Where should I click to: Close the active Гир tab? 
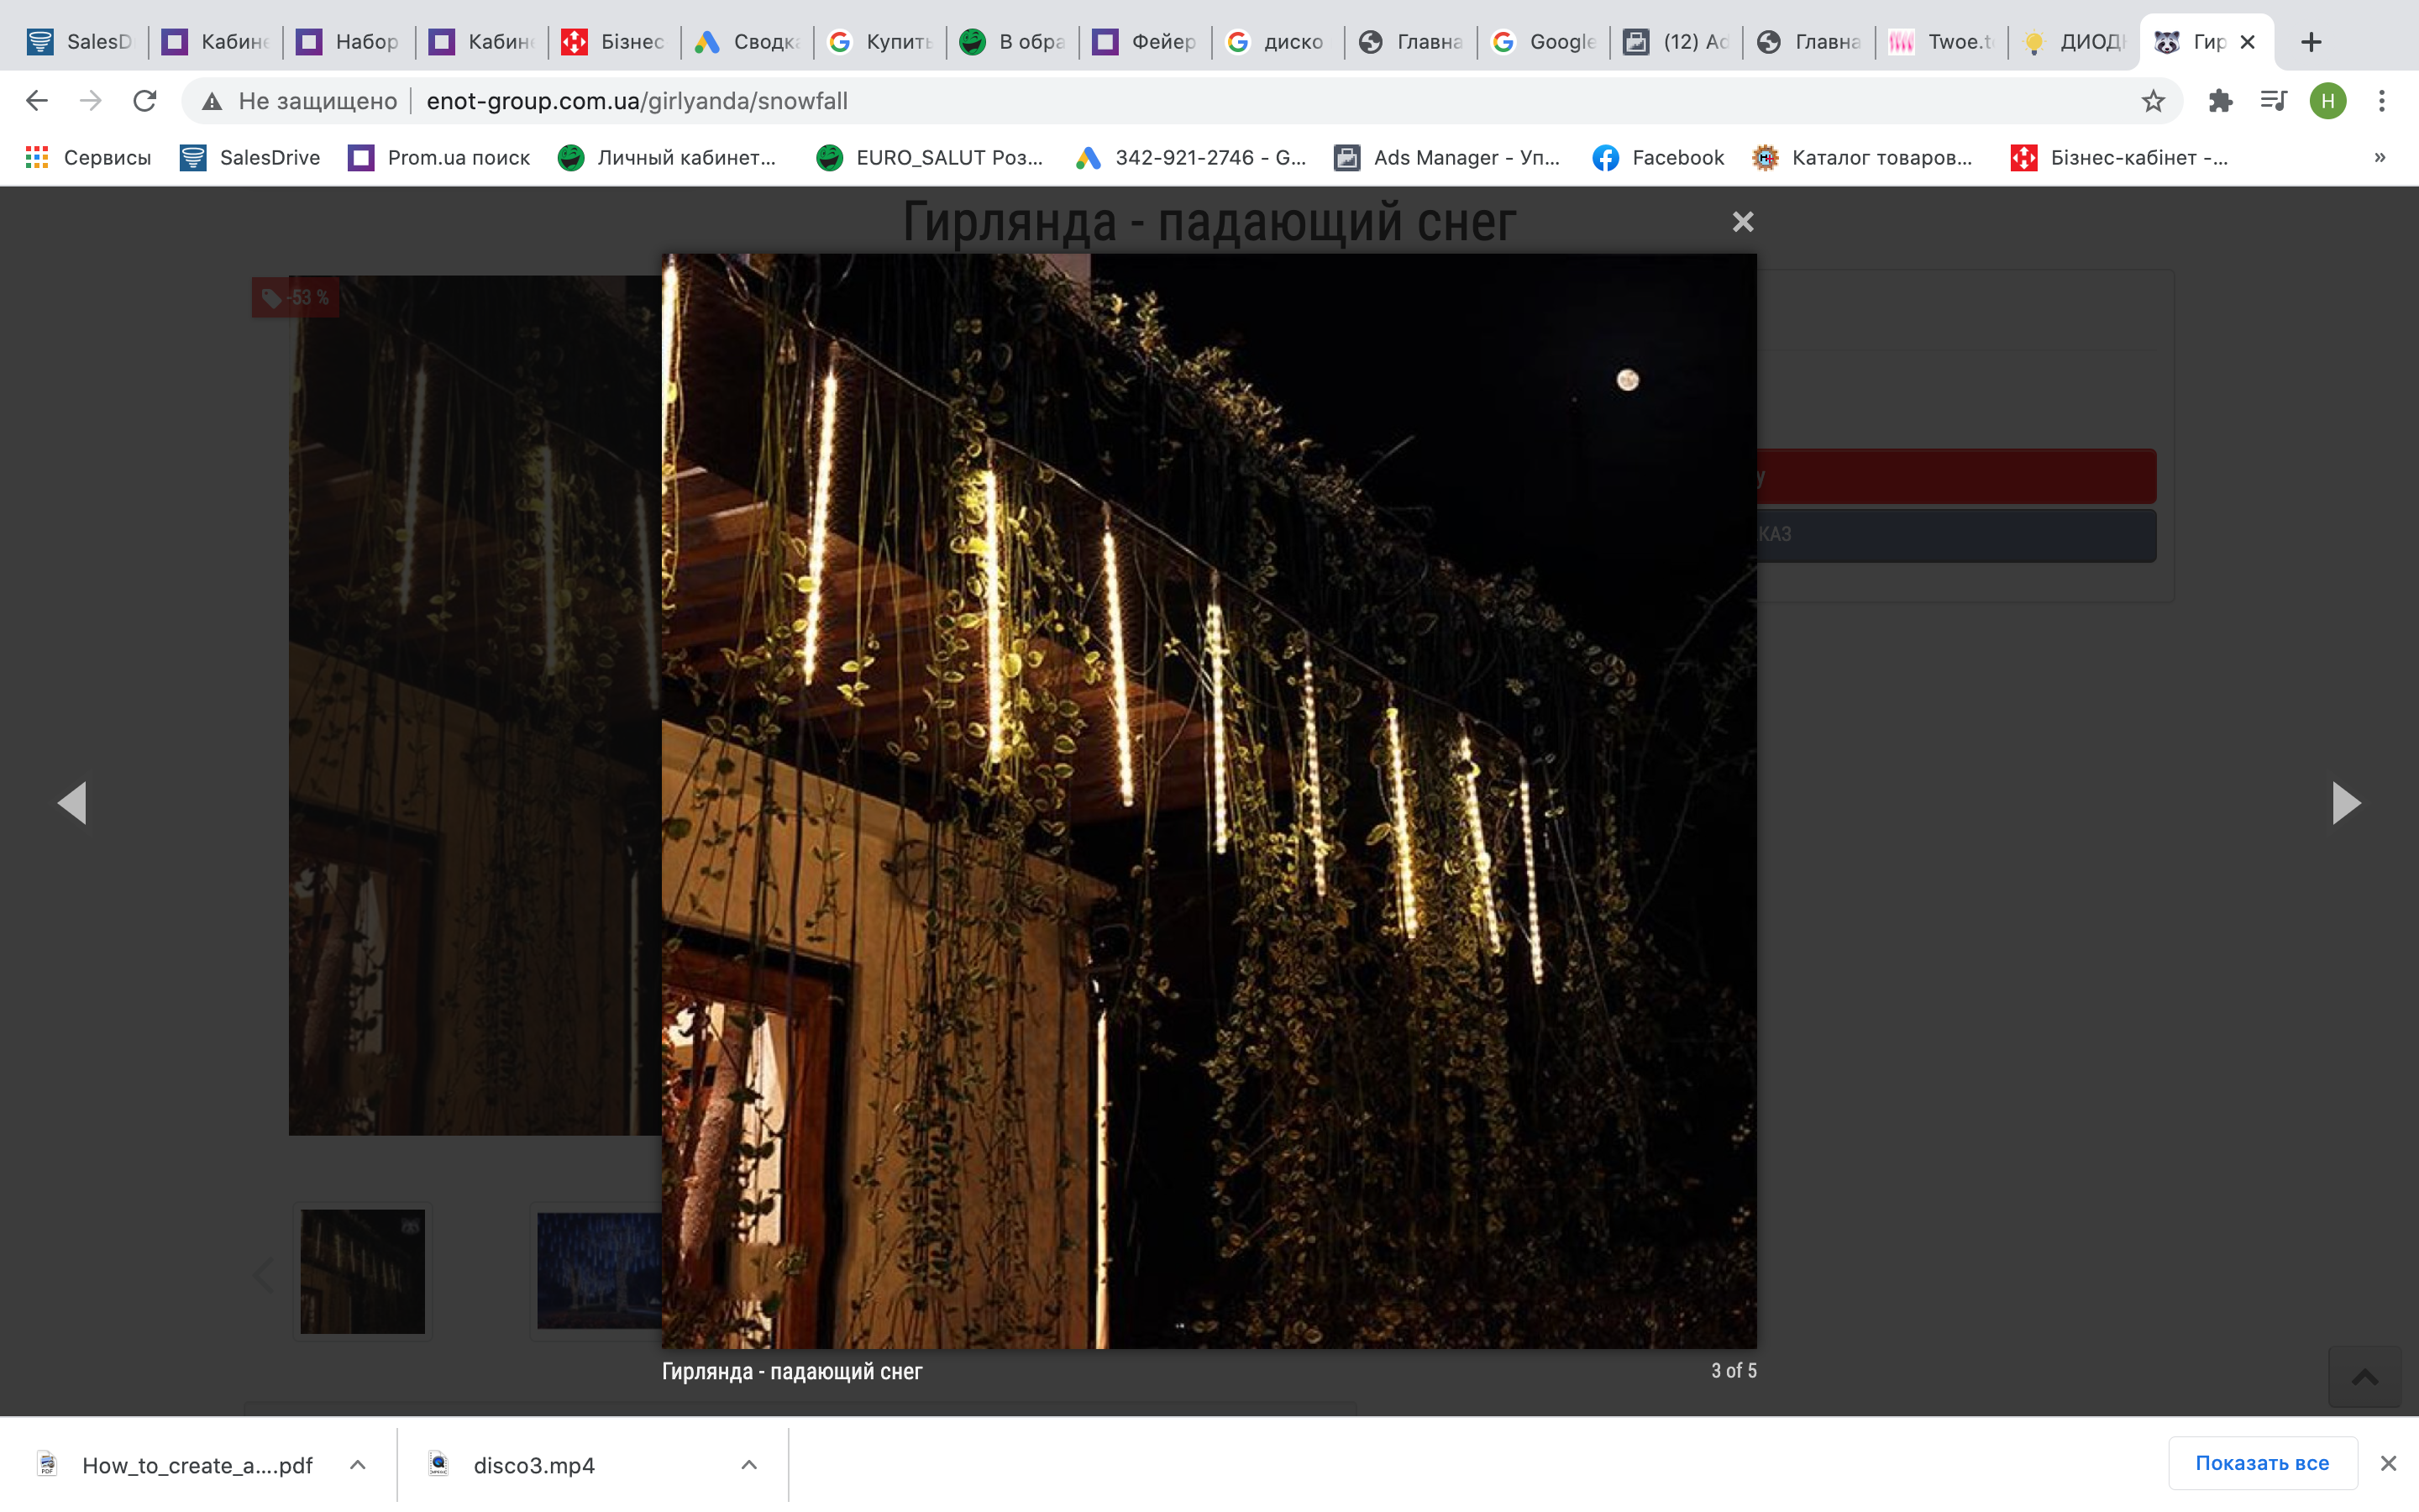point(2248,42)
